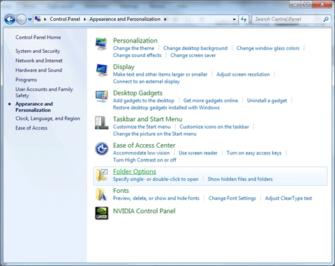Go to System and Security
Image resolution: width=335 pixels, height=266 pixels.
38,51
